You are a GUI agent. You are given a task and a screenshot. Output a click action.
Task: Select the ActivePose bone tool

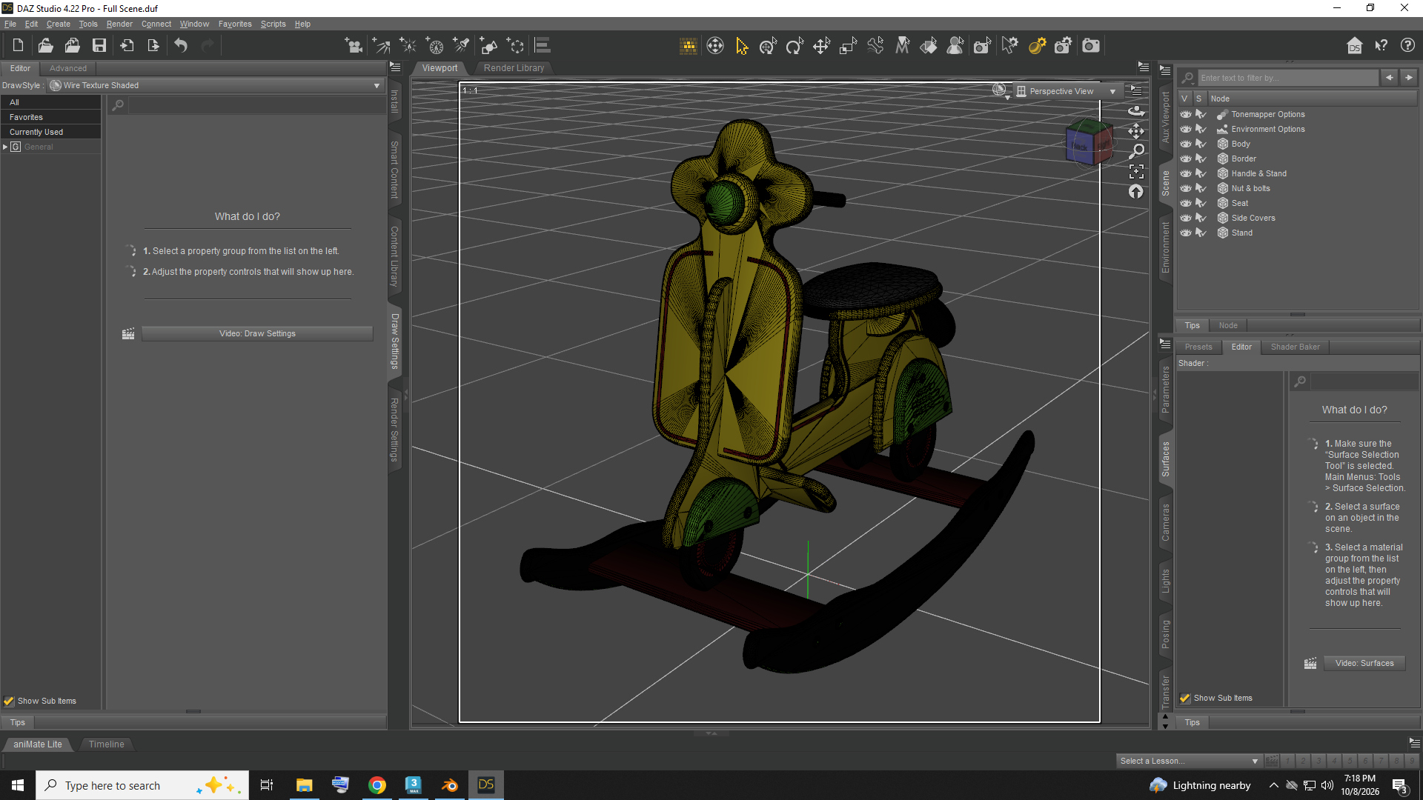(875, 46)
